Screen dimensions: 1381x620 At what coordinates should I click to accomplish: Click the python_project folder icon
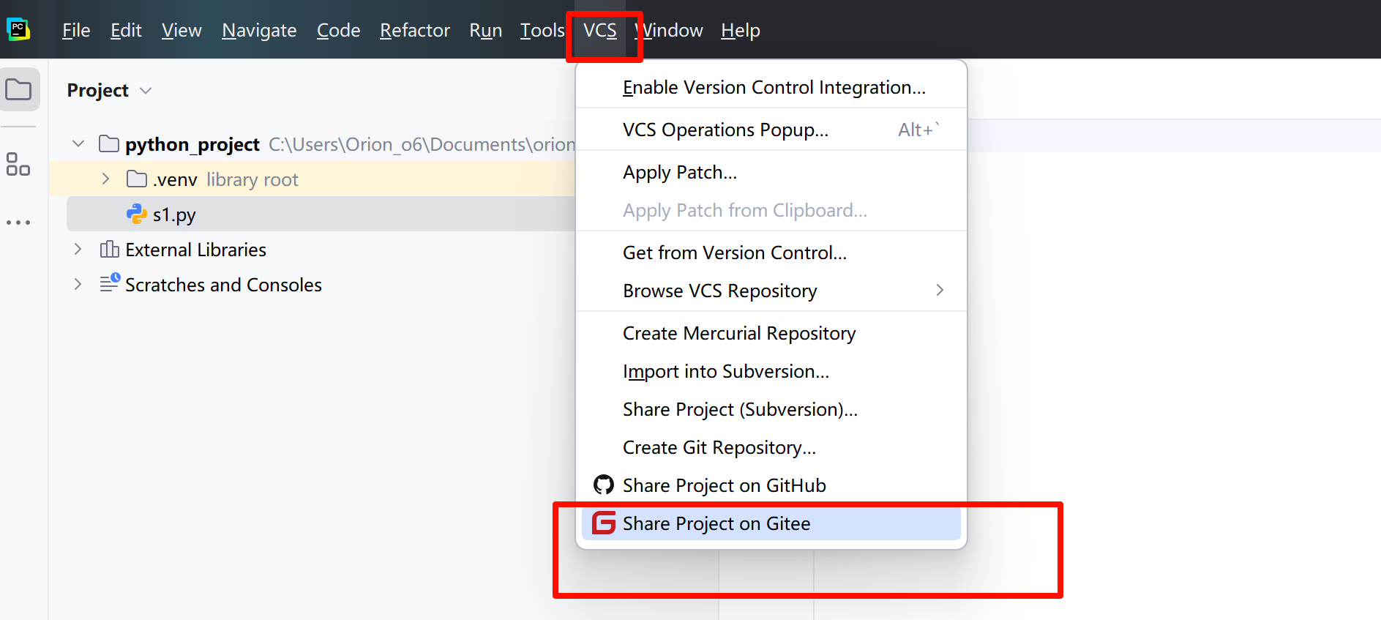[109, 143]
